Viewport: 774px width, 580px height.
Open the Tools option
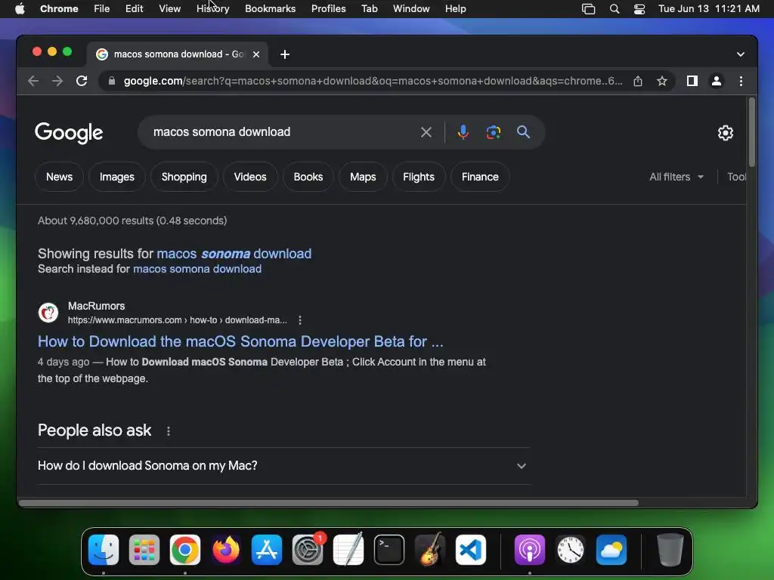pos(736,177)
